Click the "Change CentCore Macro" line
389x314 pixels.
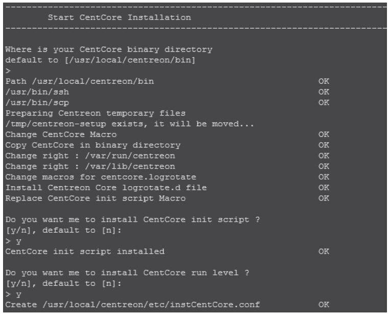[x=61, y=134]
